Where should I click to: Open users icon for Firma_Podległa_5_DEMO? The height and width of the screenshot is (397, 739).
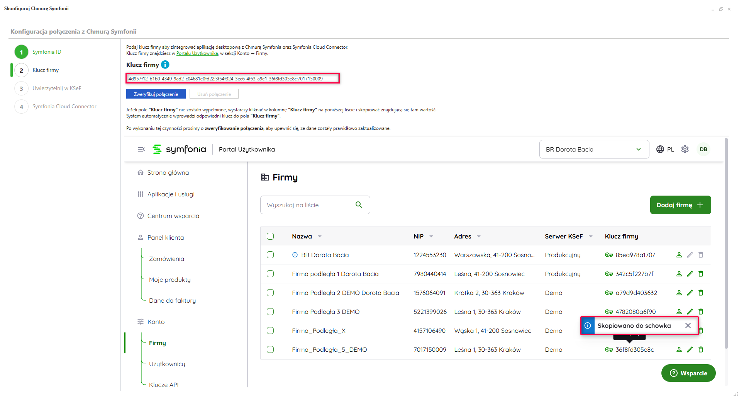(x=679, y=350)
